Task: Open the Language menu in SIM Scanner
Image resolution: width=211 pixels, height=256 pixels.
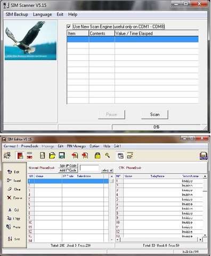Action: (43, 14)
